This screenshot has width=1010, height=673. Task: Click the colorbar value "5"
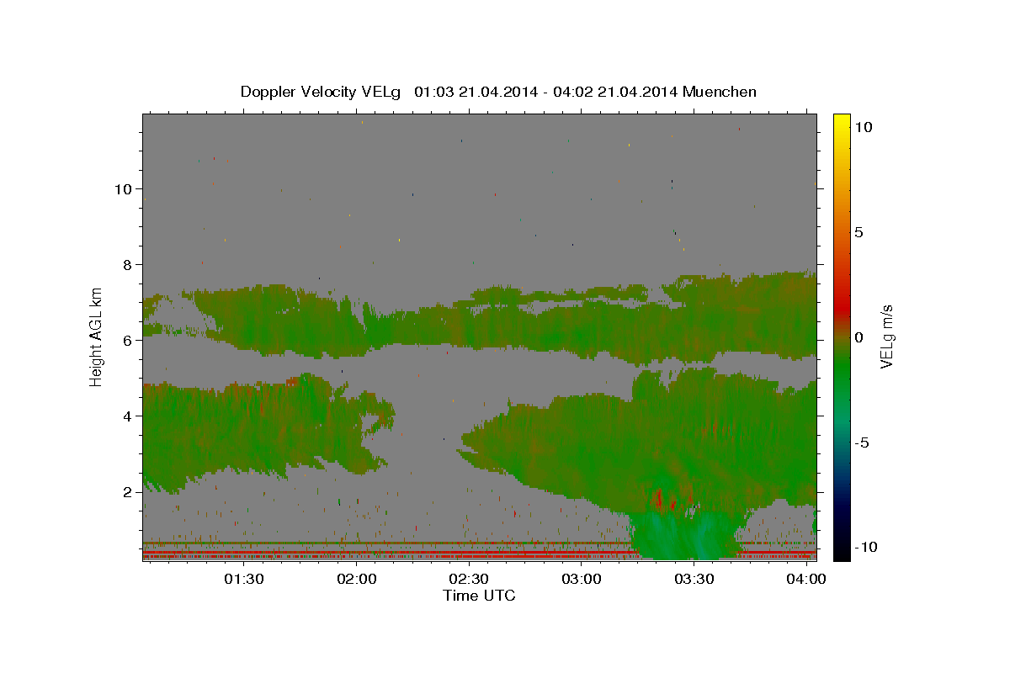click(x=858, y=232)
